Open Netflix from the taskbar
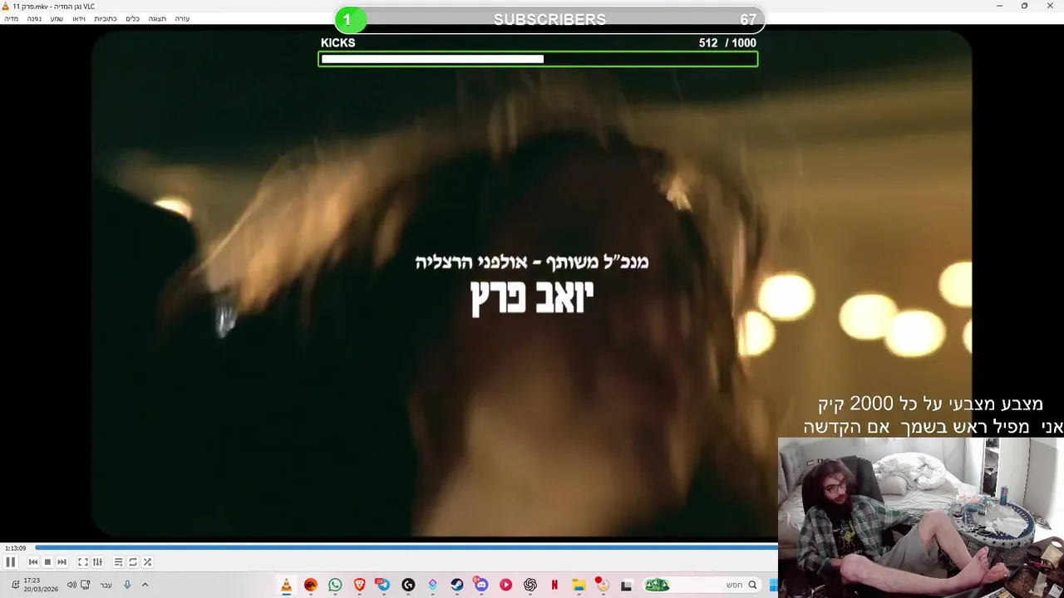1064x598 pixels. [554, 585]
